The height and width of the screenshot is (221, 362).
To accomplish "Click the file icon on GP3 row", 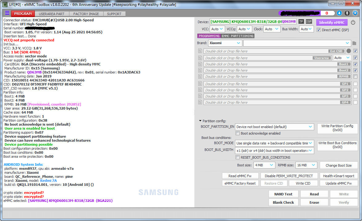I will (200, 96).
